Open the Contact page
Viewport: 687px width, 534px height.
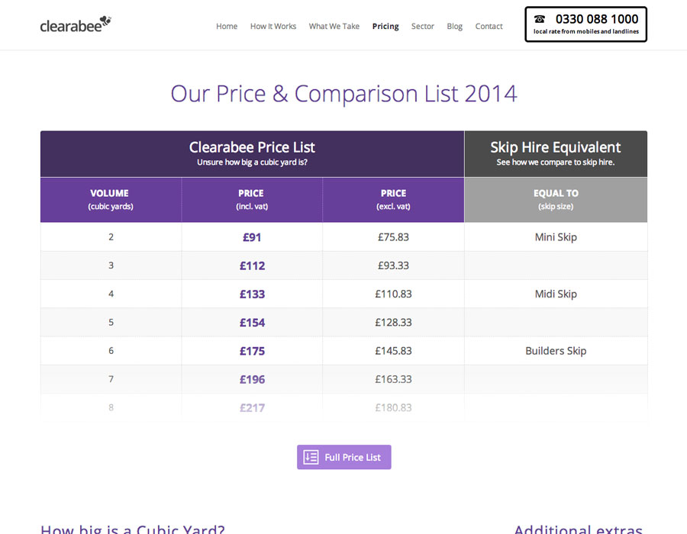pos(489,26)
